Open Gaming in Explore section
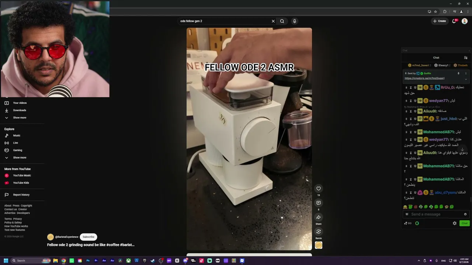The height and width of the screenshot is (265, 472). [x=18, y=150]
